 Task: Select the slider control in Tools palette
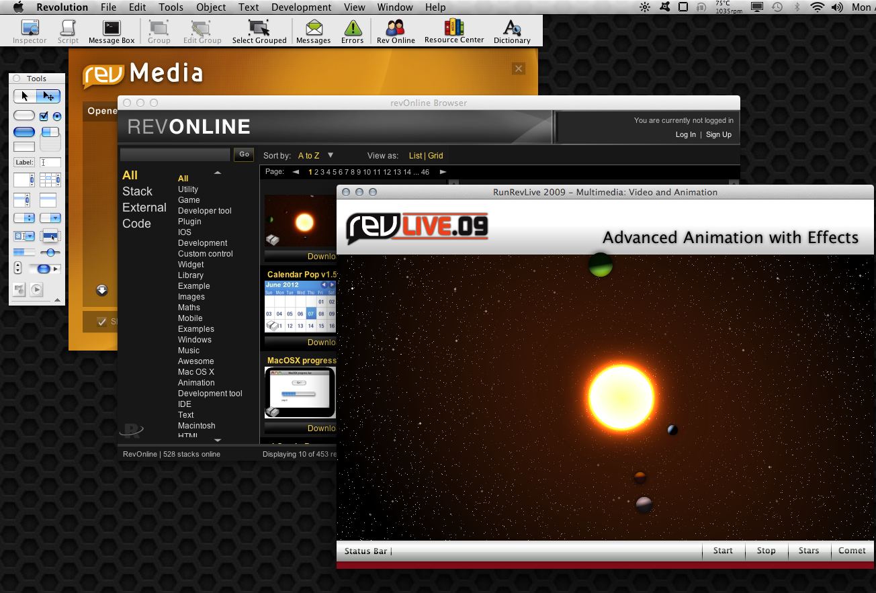click(x=50, y=253)
